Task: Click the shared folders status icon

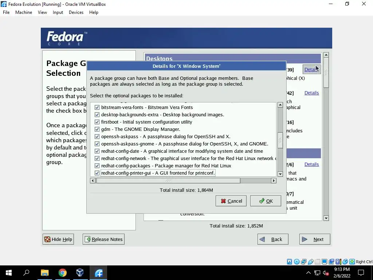Action: 317,262
